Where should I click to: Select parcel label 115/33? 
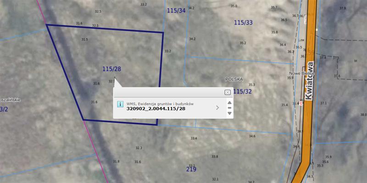(243, 22)
